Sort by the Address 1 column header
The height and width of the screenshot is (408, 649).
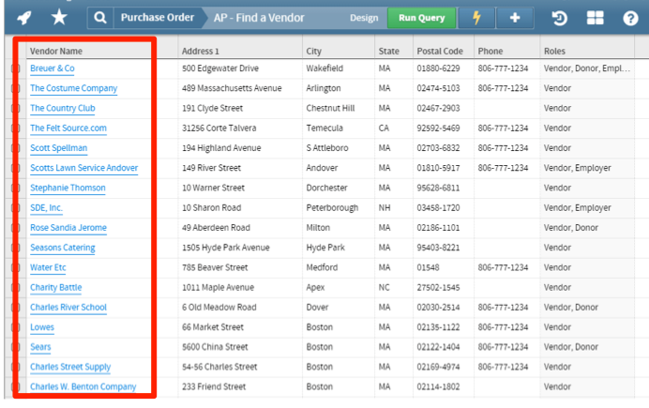tap(201, 51)
